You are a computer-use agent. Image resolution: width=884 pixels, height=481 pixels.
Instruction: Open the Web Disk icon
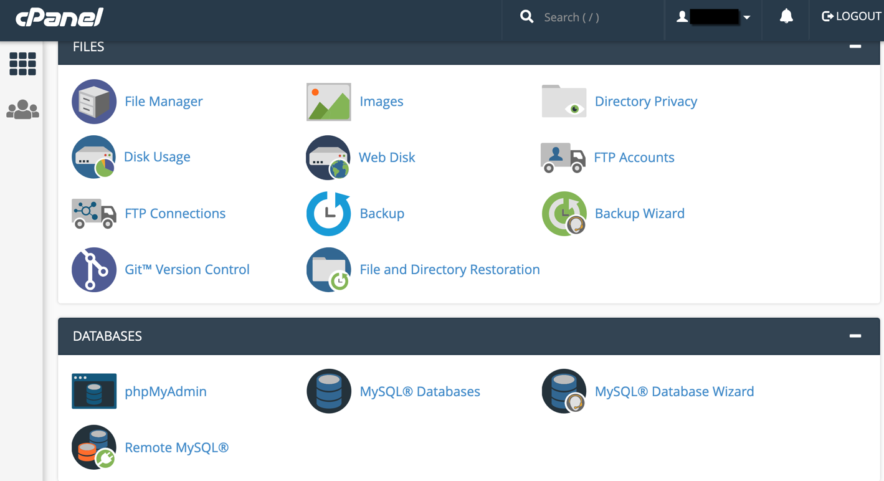(328, 158)
